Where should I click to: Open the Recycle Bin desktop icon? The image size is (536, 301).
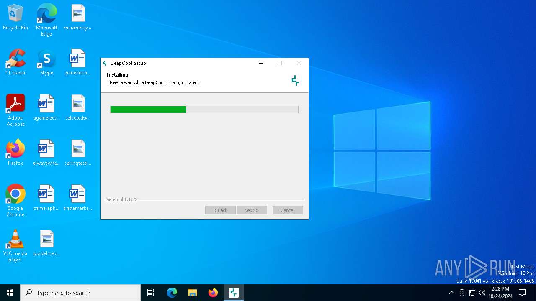point(15,18)
